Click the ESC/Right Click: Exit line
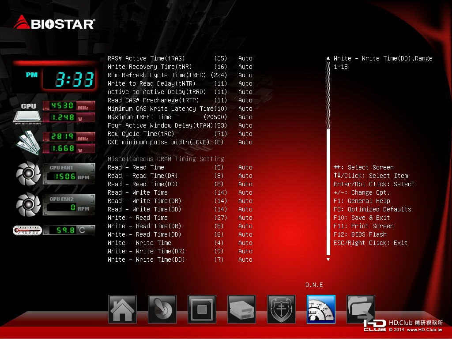The image size is (452, 339). click(370, 243)
